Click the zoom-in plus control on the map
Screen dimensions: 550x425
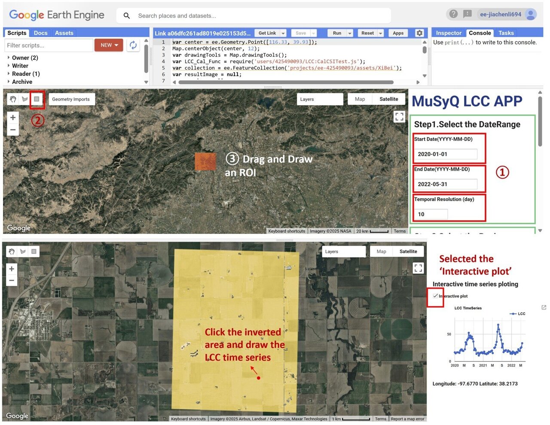pyautogui.click(x=12, y=117)
